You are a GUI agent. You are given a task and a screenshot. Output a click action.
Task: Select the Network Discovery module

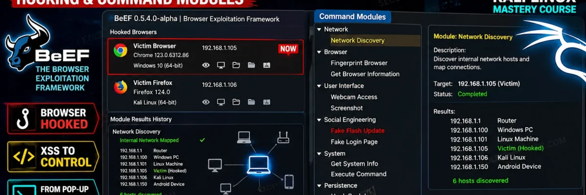tap(357, 40)
